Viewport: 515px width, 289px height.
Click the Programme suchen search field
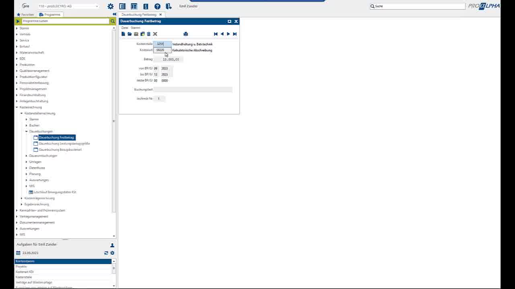point(66,21)
